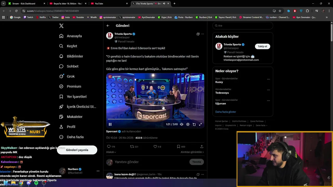The height and width of the screenshot is (187, 333).
Task: Click Grok icon on bana lazım değil reply
Action: (x=198, y=175)
